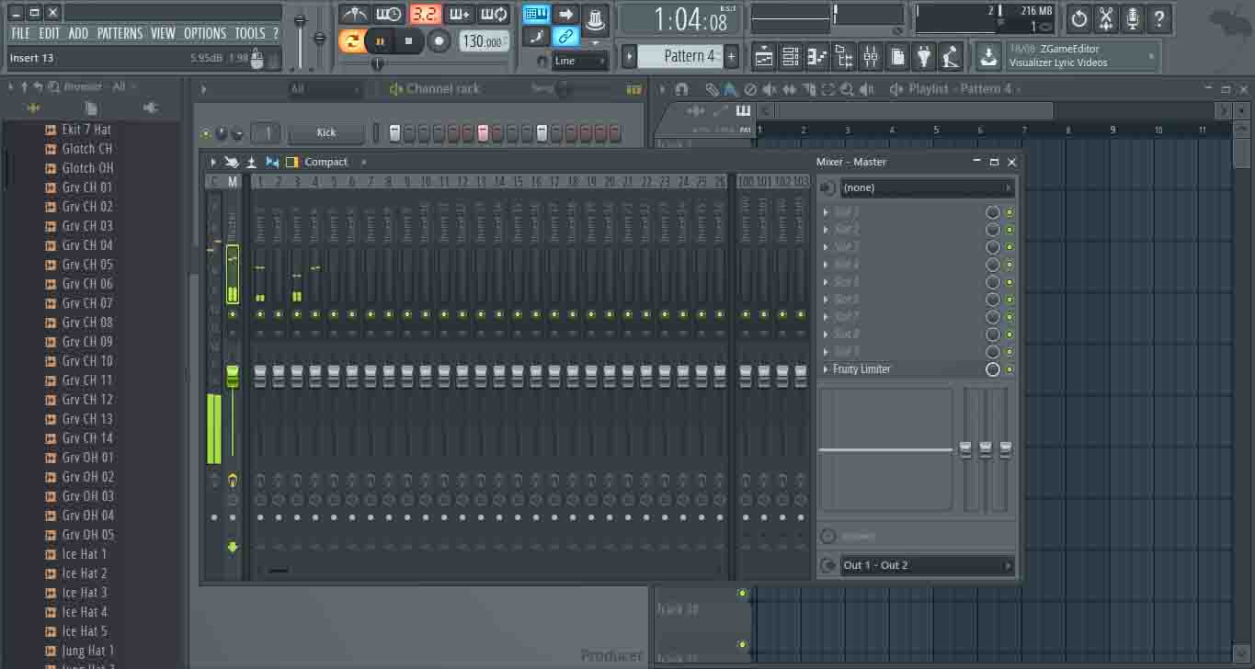Image resolution: width=1255 pixels, height=669 pixels.
Task: Toggle mute LED on mixer insert 3
Action: [297, 314]
